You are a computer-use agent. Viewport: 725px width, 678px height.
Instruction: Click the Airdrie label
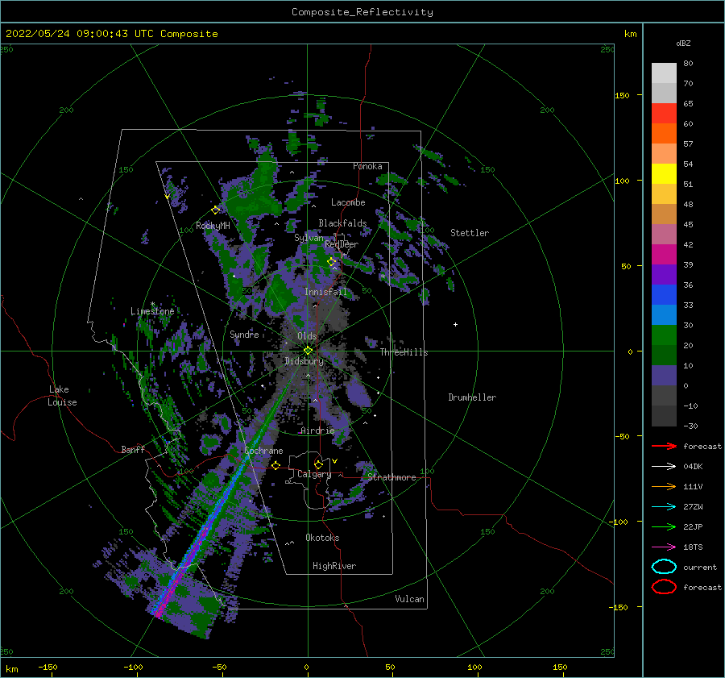pyautogui.click(x=317, y=431)
